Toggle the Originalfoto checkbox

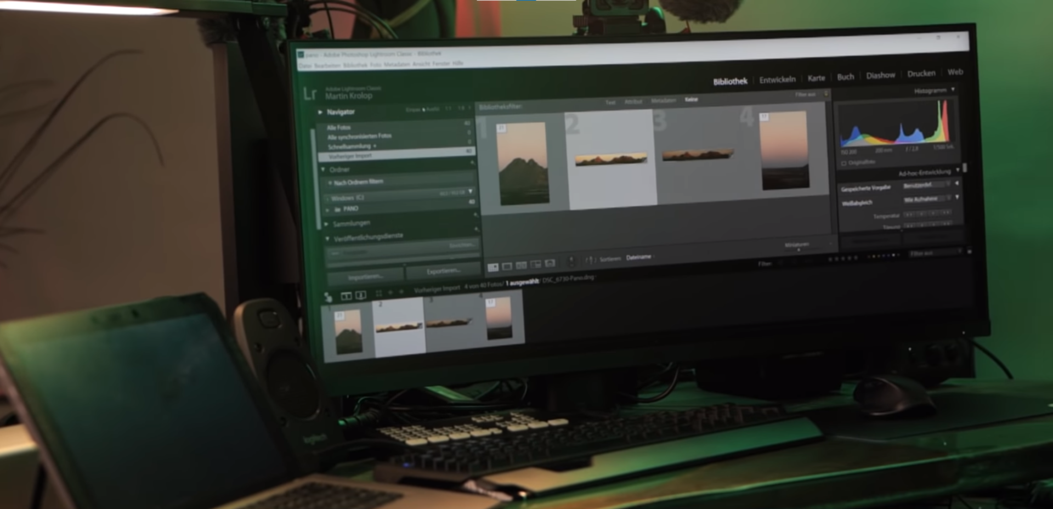(x=844, y=163)
